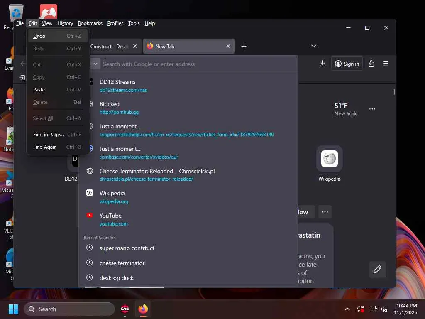Select Find Again from the Edit menu

(58, 147)
